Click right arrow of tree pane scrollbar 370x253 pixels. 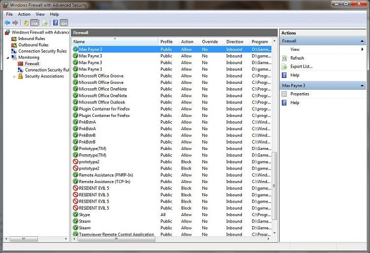(66, 239)
